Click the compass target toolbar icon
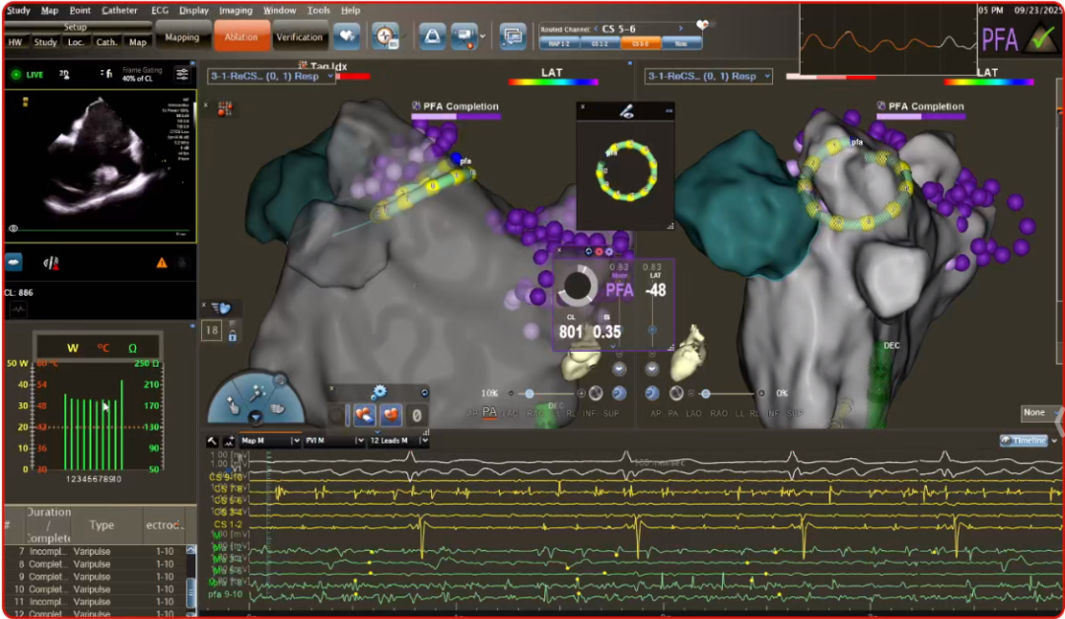The height and width of the screenshot is (619, 1065). (385, 36)
